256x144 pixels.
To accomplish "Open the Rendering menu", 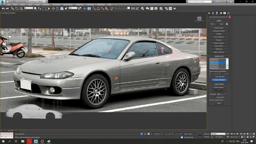I will coord(80,5).
